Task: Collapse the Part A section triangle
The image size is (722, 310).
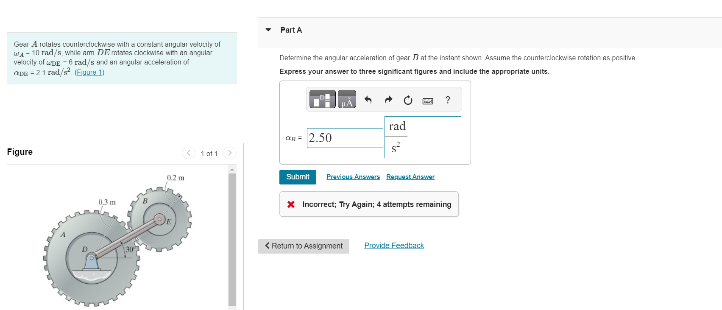Action: tap(268, 30)
